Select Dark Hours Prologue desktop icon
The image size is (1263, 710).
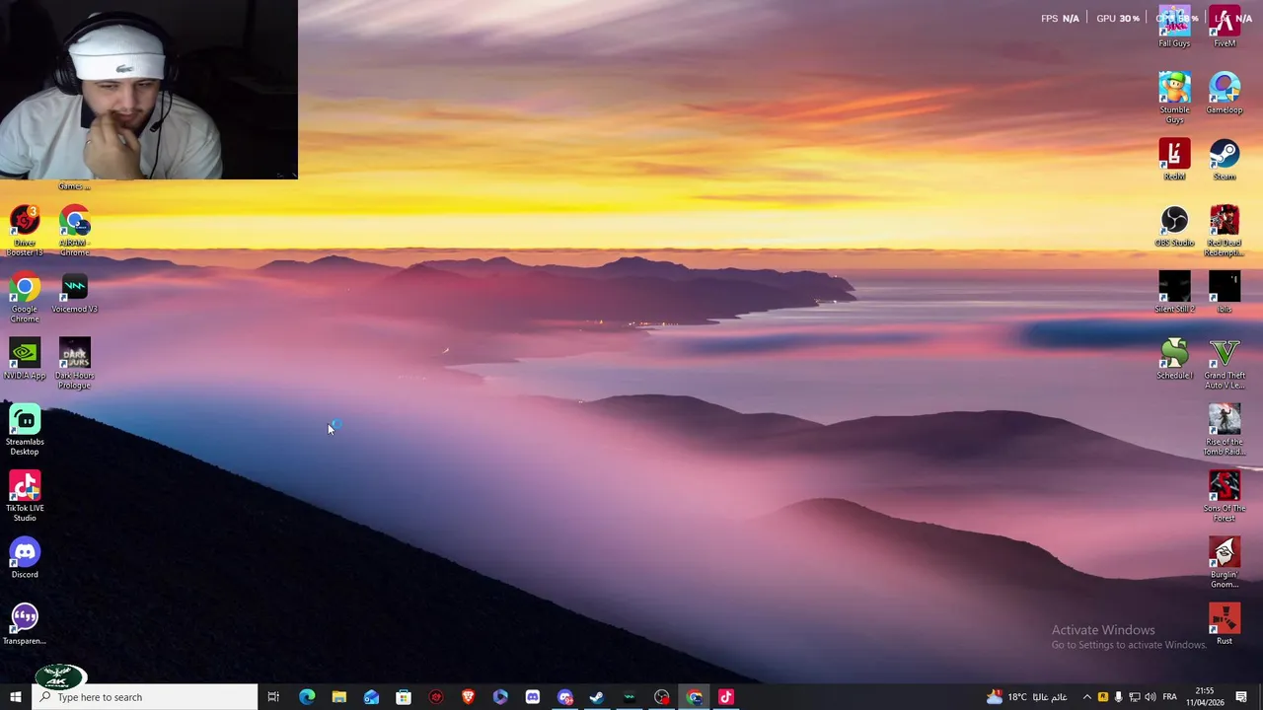[x=75, y=363]
